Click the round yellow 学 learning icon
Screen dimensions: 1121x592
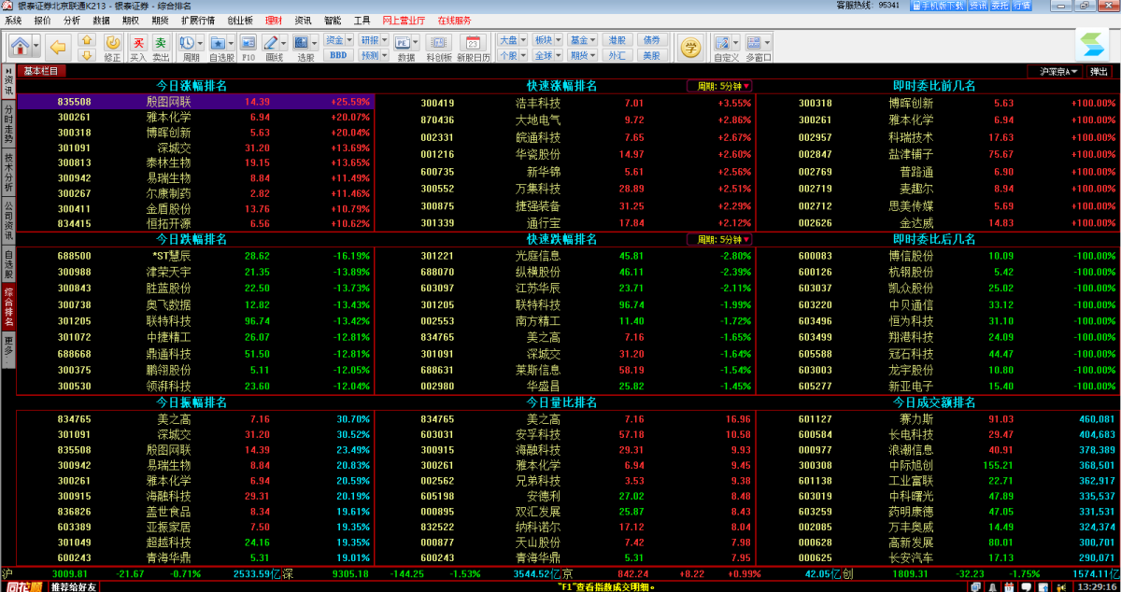point(691,47)
